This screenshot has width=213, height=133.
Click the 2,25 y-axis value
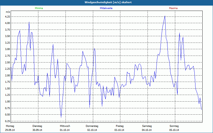[8, 69]
